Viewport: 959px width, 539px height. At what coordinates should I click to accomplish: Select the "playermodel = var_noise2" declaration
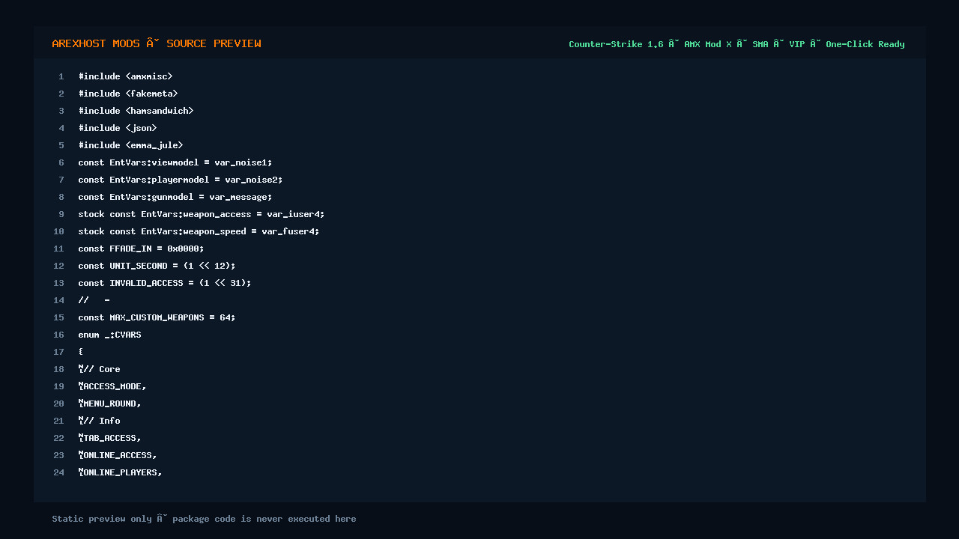[181, 180]
